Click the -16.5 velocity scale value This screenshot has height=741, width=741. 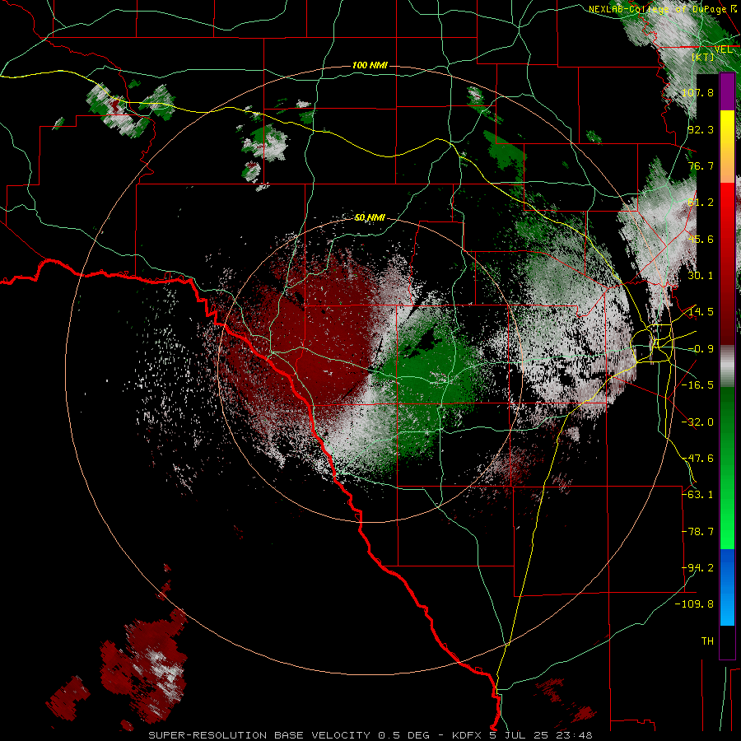697,385
